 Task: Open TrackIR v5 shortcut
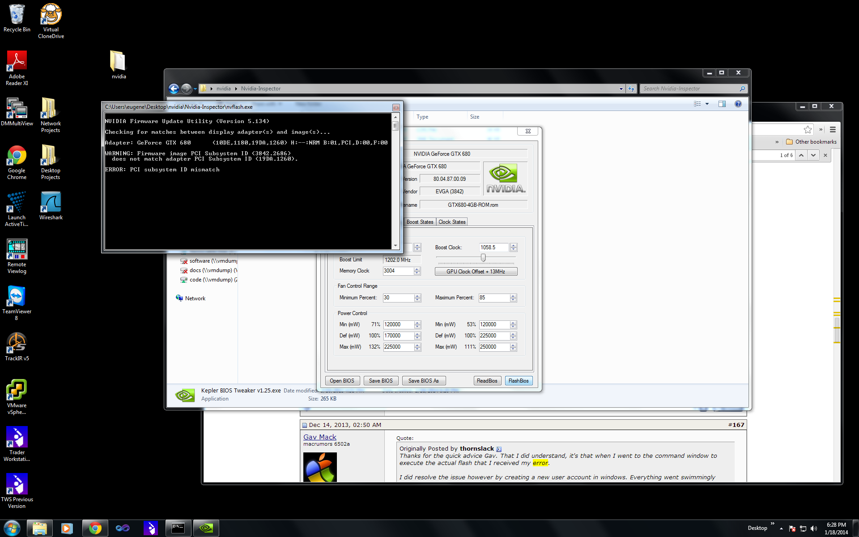pos(17,346)
